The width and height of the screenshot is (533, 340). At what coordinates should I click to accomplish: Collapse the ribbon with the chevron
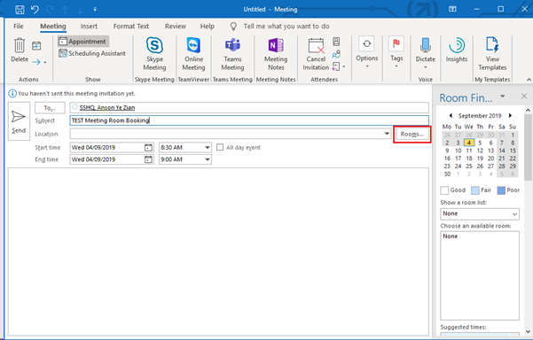click(529, 80)
